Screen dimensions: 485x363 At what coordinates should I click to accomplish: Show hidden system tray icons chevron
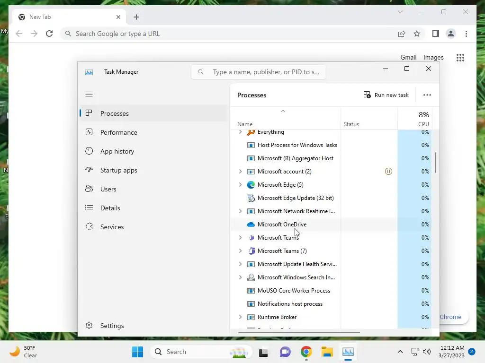(400, 352)
